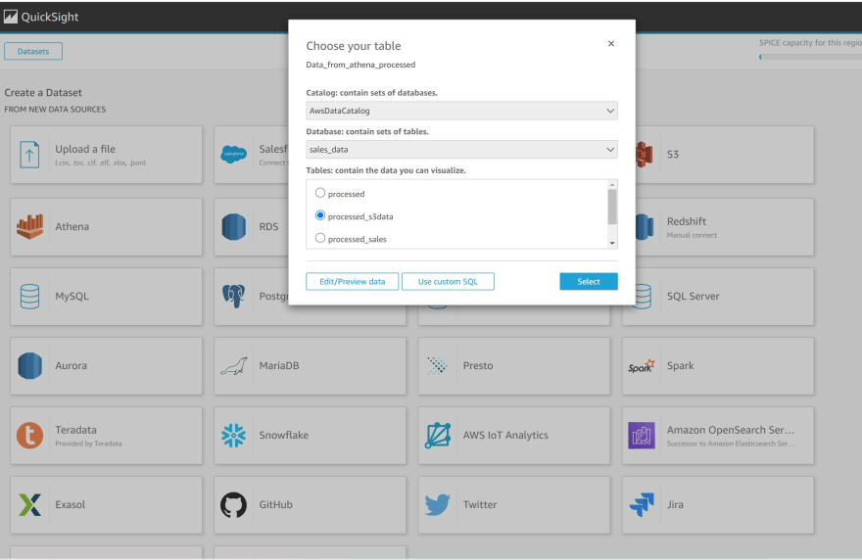Choose the Aurora icon
The image size is (862, 560).
(29, 365)
